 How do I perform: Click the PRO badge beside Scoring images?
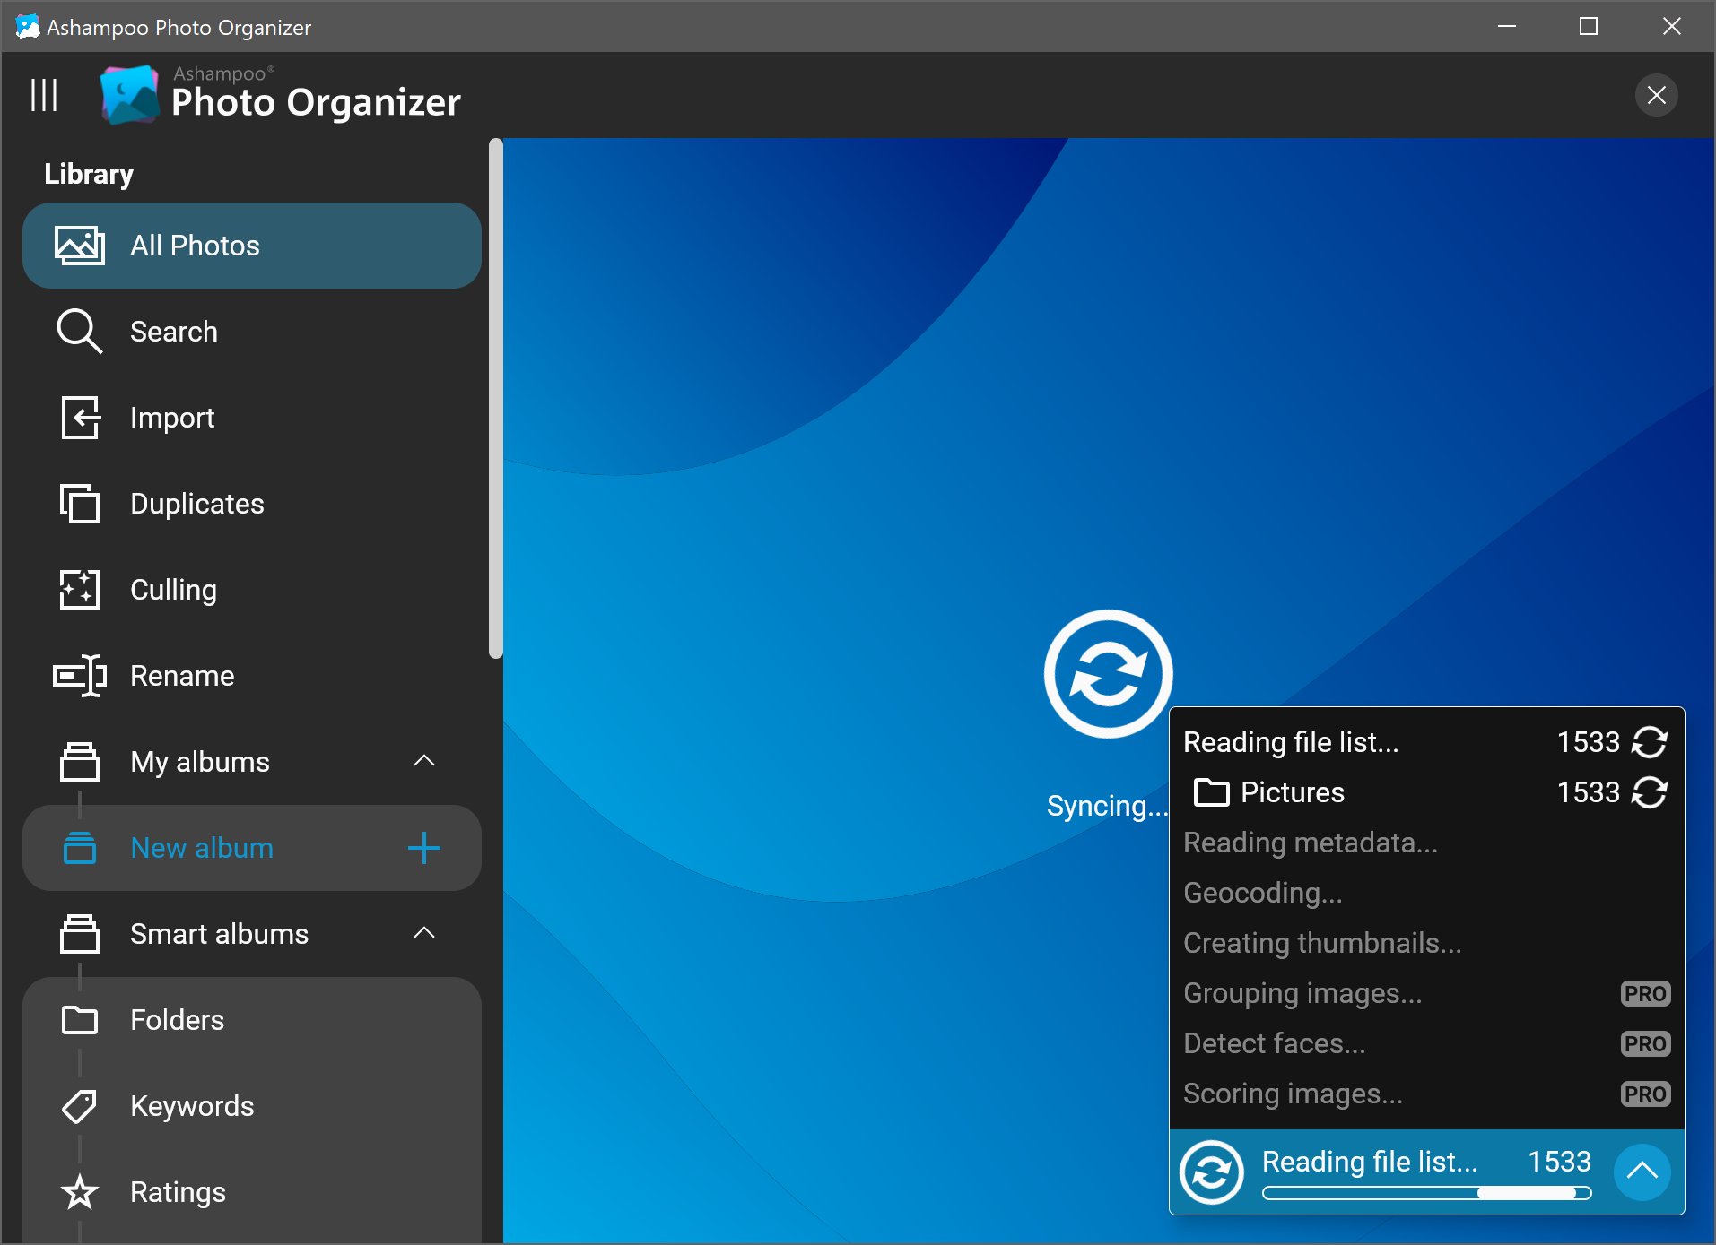(1645, 1094)
